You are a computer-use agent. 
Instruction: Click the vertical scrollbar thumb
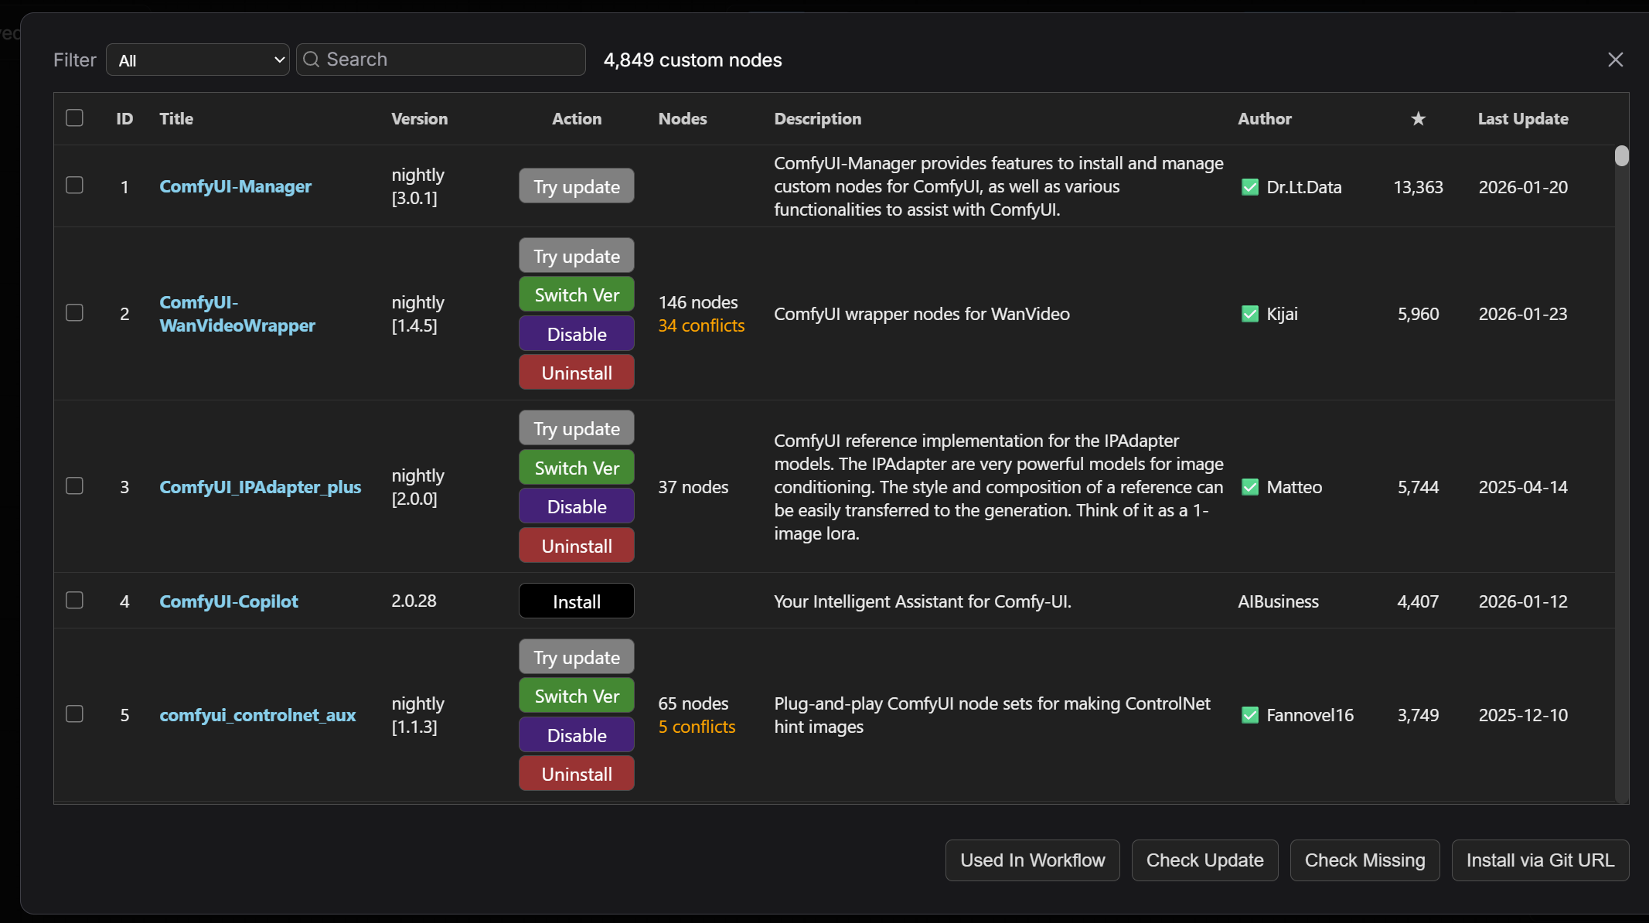click(x=1621, y=156)
